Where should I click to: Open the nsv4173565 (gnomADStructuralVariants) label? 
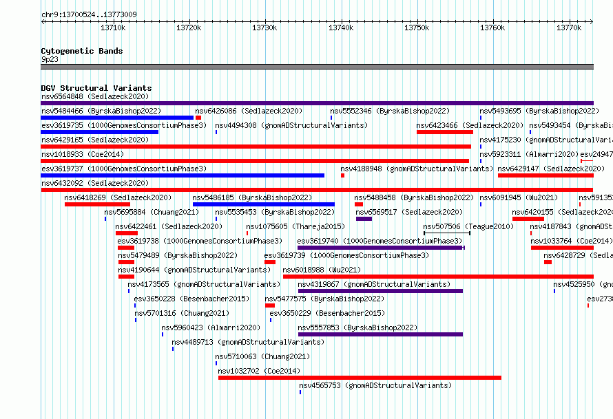[204, 284]
